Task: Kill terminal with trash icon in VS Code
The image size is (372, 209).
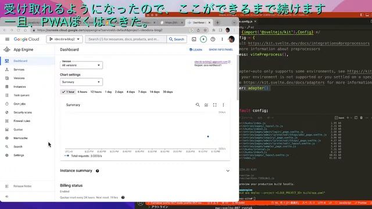Action: (x=362, y=118)
